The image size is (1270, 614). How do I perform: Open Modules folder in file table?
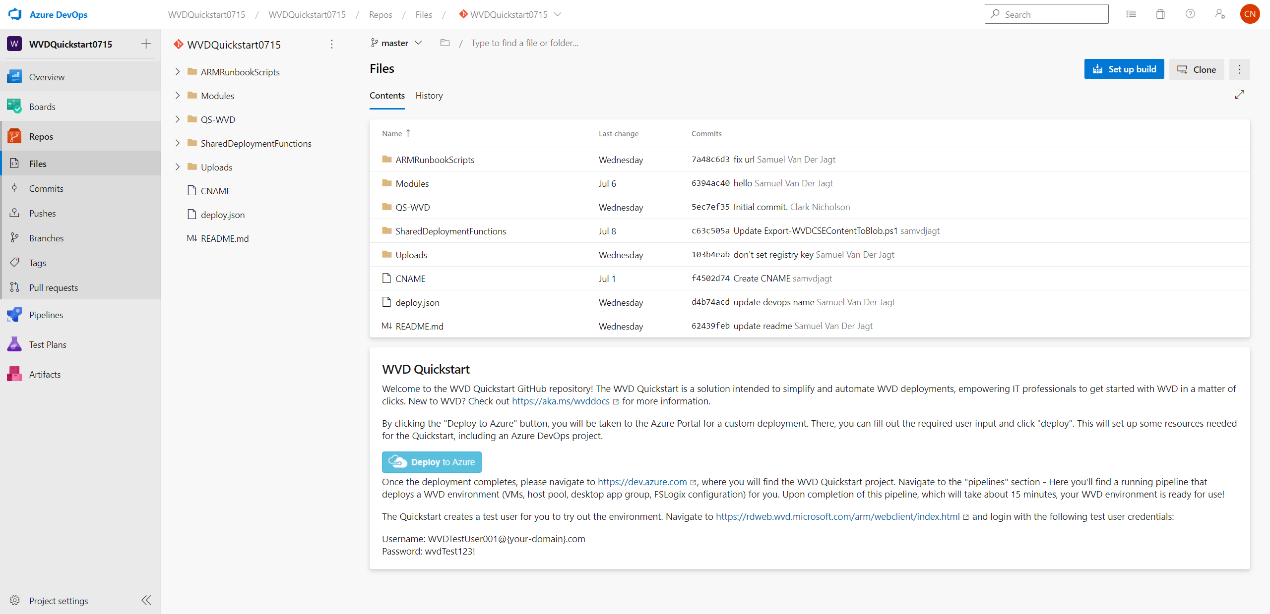point(412,183)
